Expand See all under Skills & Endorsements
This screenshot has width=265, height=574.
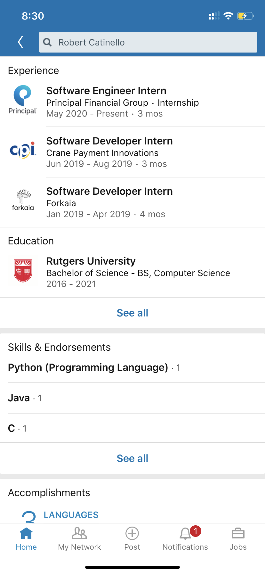(132, 458)
